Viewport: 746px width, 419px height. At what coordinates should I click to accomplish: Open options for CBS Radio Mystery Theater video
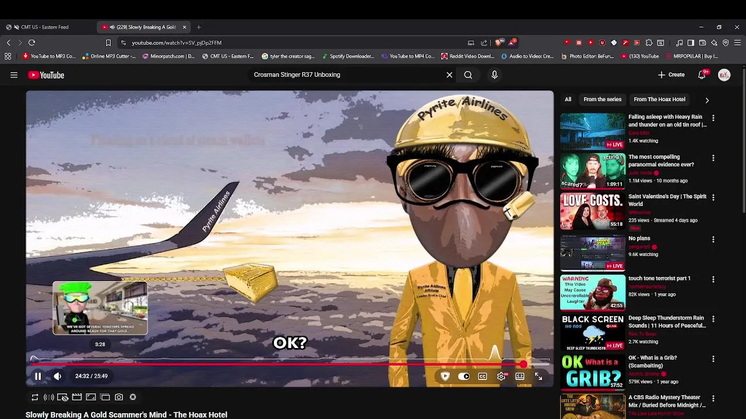pos(713,399)
